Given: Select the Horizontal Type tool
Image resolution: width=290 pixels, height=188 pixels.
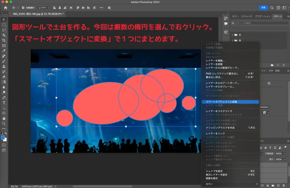Looking at the screenshot, I should (4, 103).
